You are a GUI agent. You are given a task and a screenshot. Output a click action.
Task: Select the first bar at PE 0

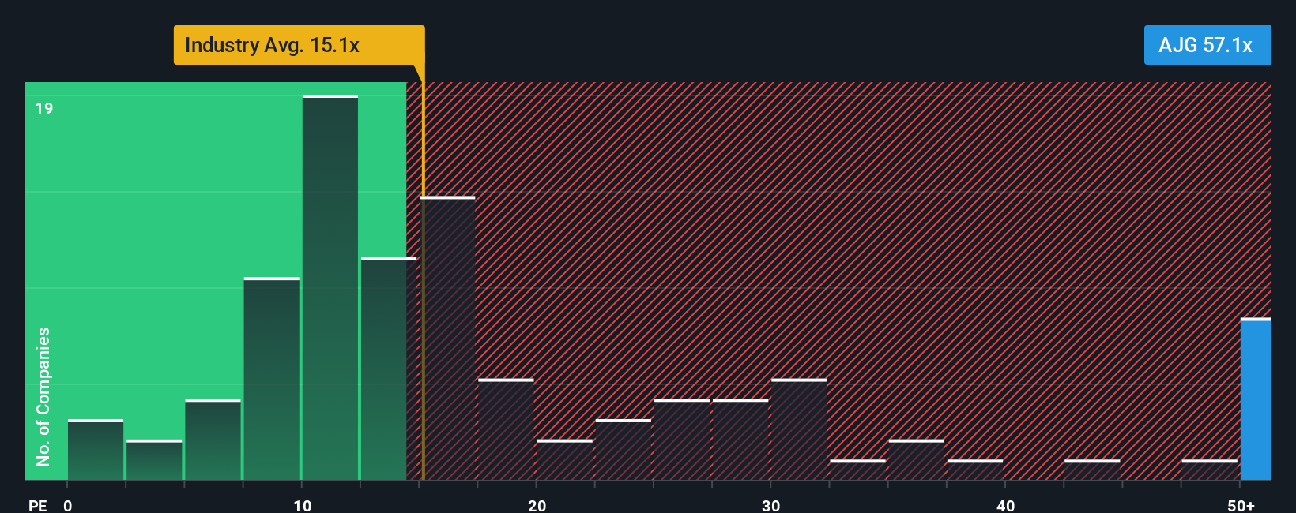coord(96,450)
